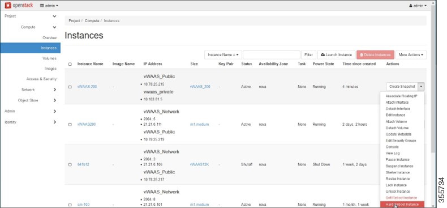
Task: Choose Hard Reboot Instance from actions menu
Action: point(402,204)
